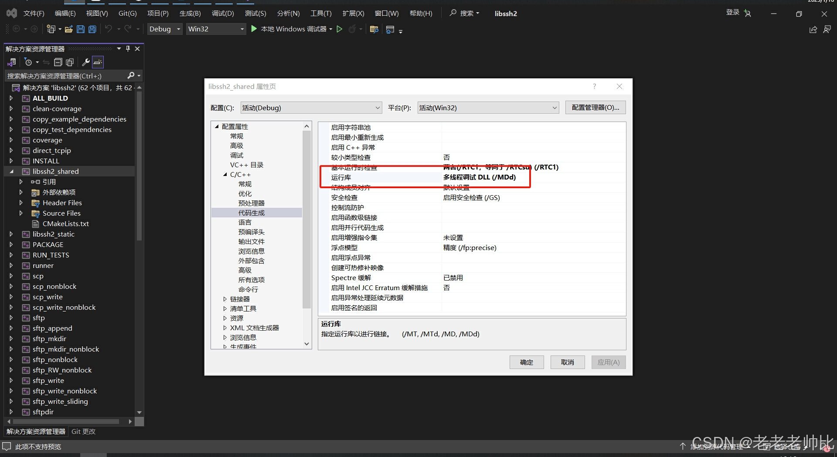
Task: Click the Undo icon in the toolbar
Action: (109, 29)
